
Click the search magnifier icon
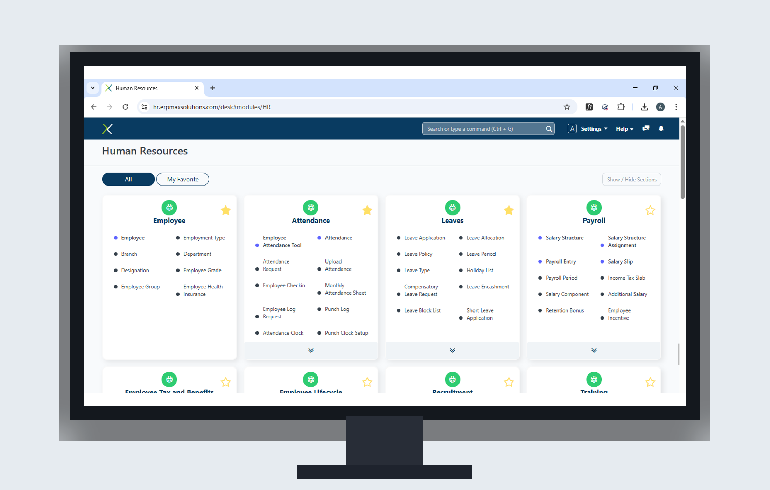pyautogui.click(x=549, y=128)
